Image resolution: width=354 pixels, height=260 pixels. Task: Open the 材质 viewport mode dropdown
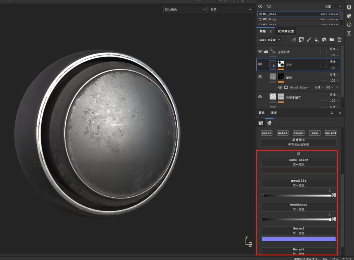click(230, 10)
